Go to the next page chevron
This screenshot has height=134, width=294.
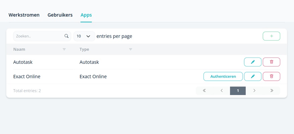(254, 90)
